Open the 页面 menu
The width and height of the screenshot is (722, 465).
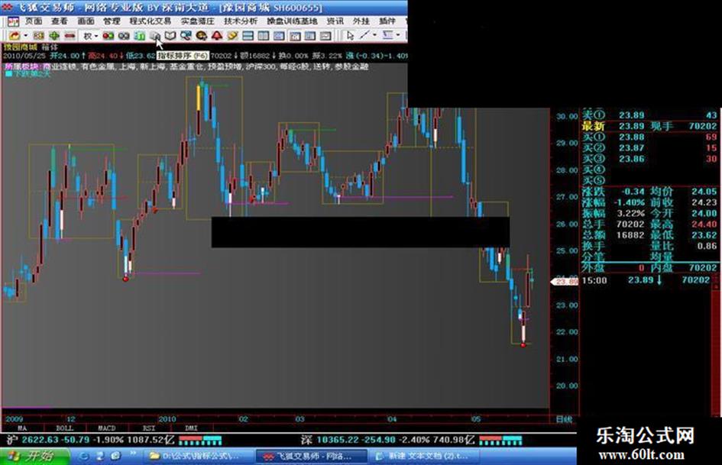33,21
